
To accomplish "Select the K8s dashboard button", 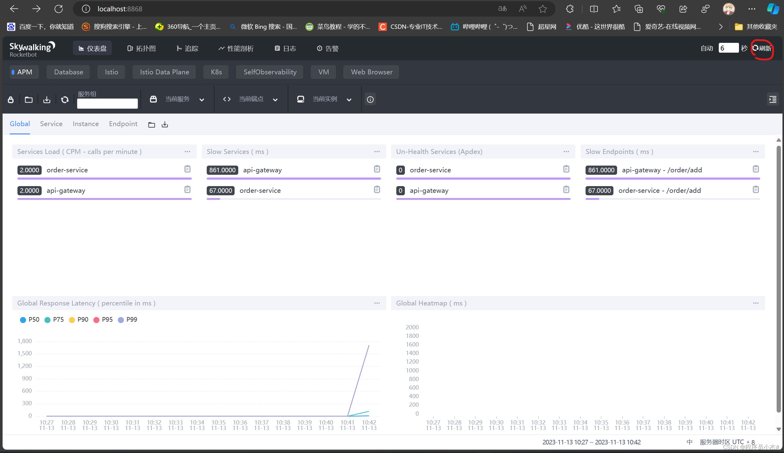I will tap(216, 72).
